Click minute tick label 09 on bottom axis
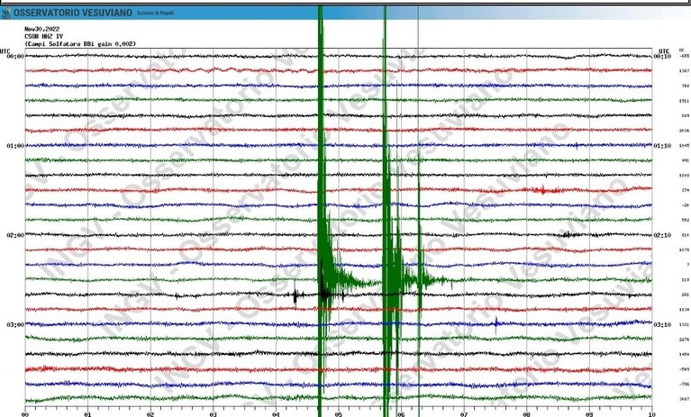Screen dimensions: 691x417 pos(589,414)
